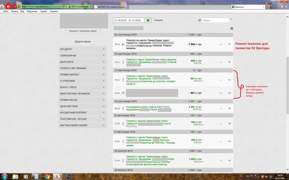This screenshot has width=289, height=180.
Task: Click the download arrow in the 21:24 transaction
Action: click(x=123, y=160)
